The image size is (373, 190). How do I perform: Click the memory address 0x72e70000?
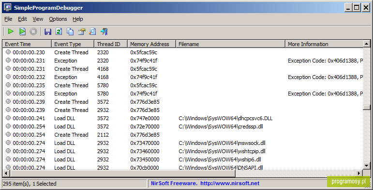tap(145, 127)
